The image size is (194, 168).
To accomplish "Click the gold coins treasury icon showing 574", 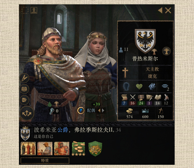I will tap(130, 111).
